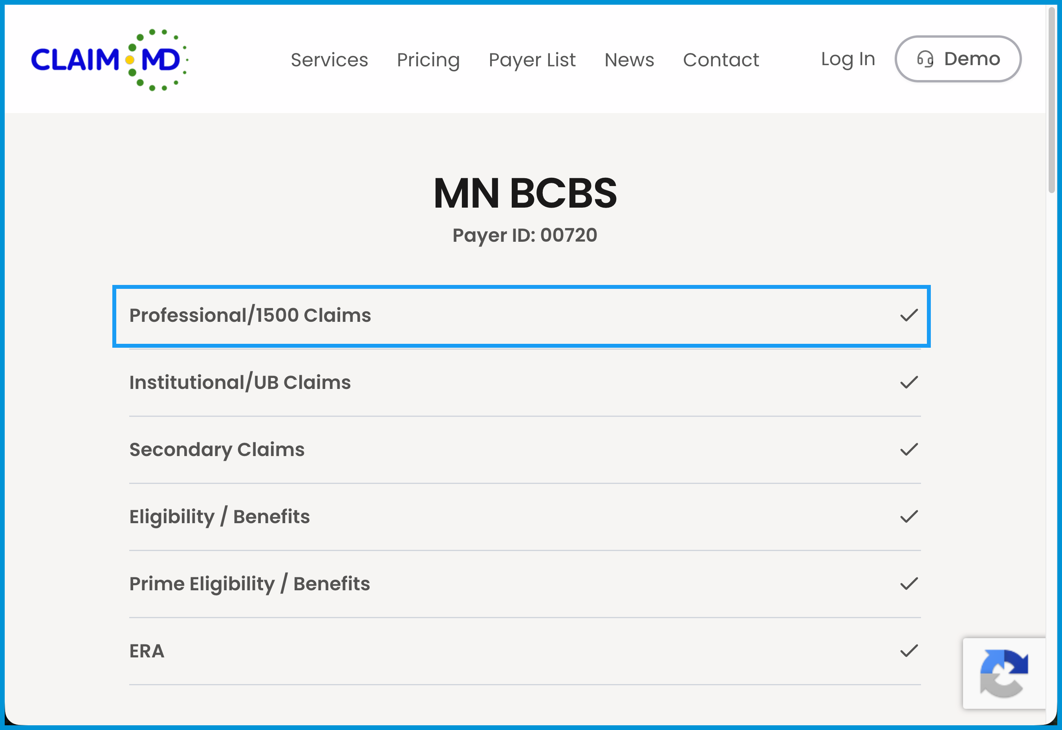Click the Payer ID: 00720 text
Image resolution: width=1062 pixels, height=730 pixels.
coord(525,235)
